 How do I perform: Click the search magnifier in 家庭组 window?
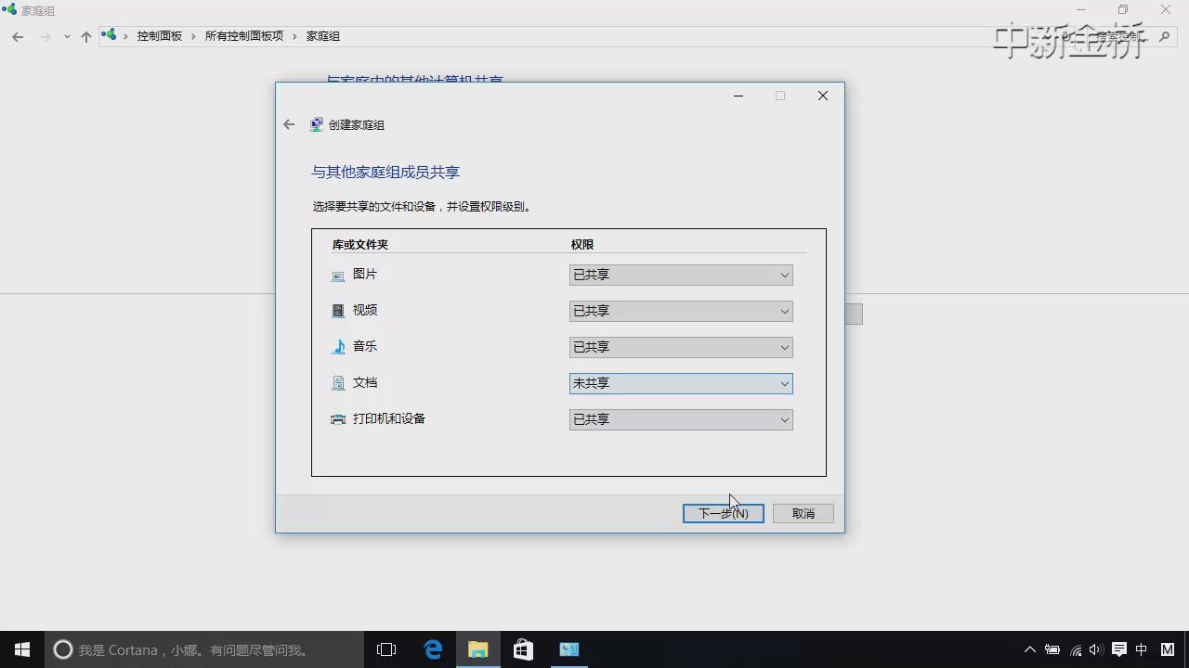(x=1165, y=36)
